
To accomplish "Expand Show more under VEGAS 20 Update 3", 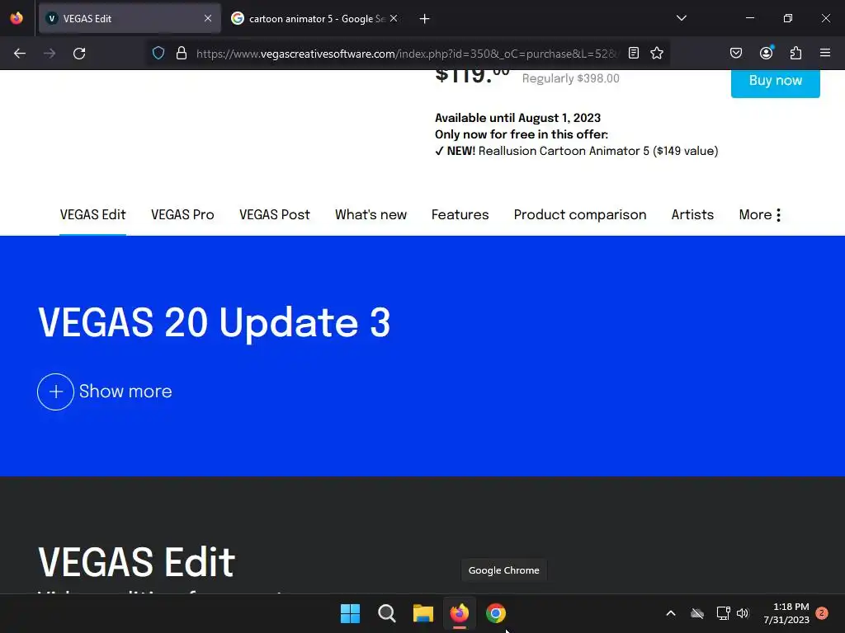I will (105, 392).
